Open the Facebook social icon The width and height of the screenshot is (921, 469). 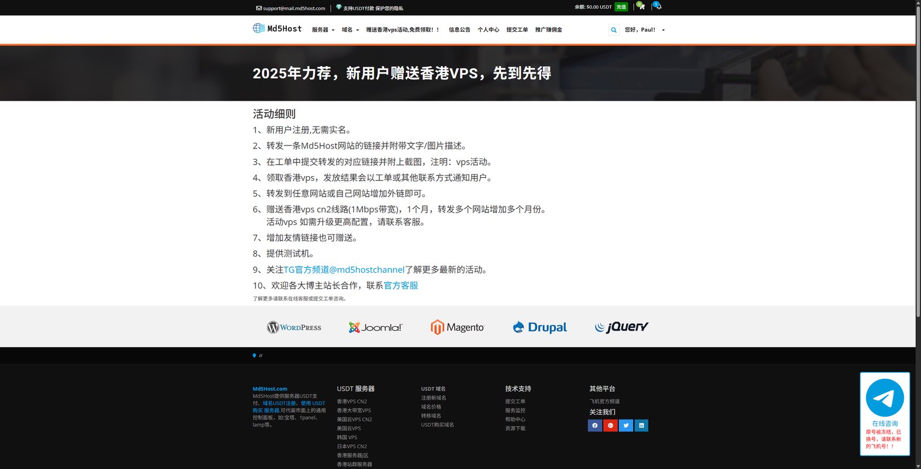[x=595, y=425]
